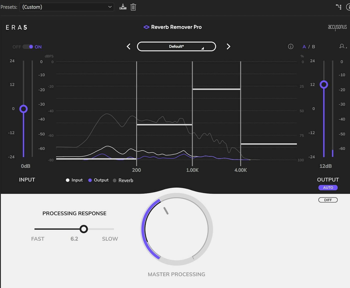Viewport: 350px width, 288px height.
Task: Click the 6.2 processing response value
Action: 74,239
